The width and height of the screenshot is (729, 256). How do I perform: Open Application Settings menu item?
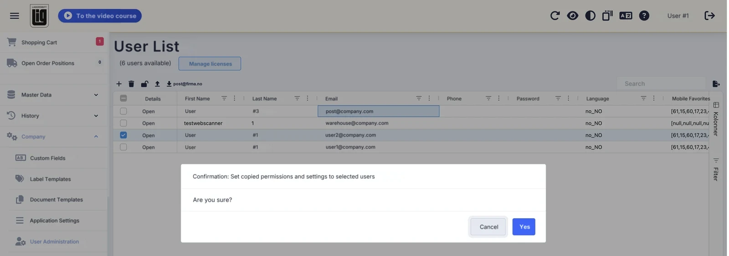[x=58, y=220]
